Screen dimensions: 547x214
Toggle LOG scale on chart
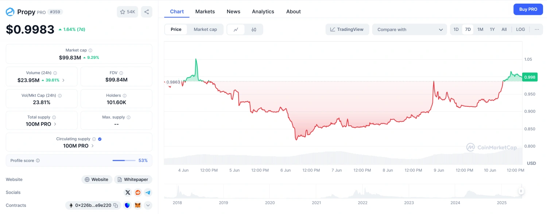521,29
